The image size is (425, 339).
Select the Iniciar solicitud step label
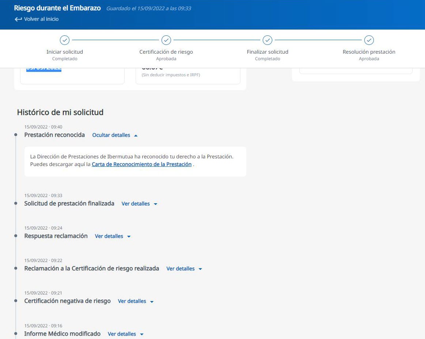[65, 52]
